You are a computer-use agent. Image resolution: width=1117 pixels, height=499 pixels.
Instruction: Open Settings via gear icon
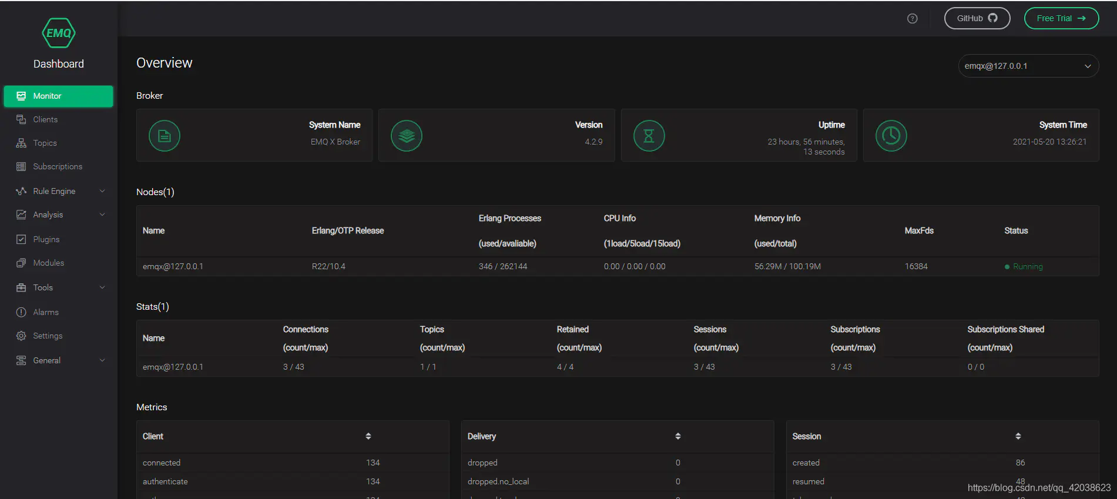21,336
